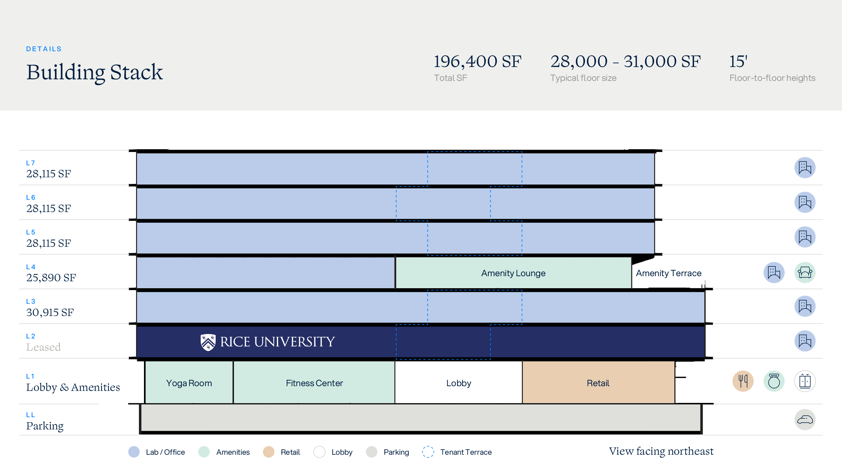The height and width of the screenshot is (474, 842).
Task: Click the L5 office building icon
Action: [804, 237]
